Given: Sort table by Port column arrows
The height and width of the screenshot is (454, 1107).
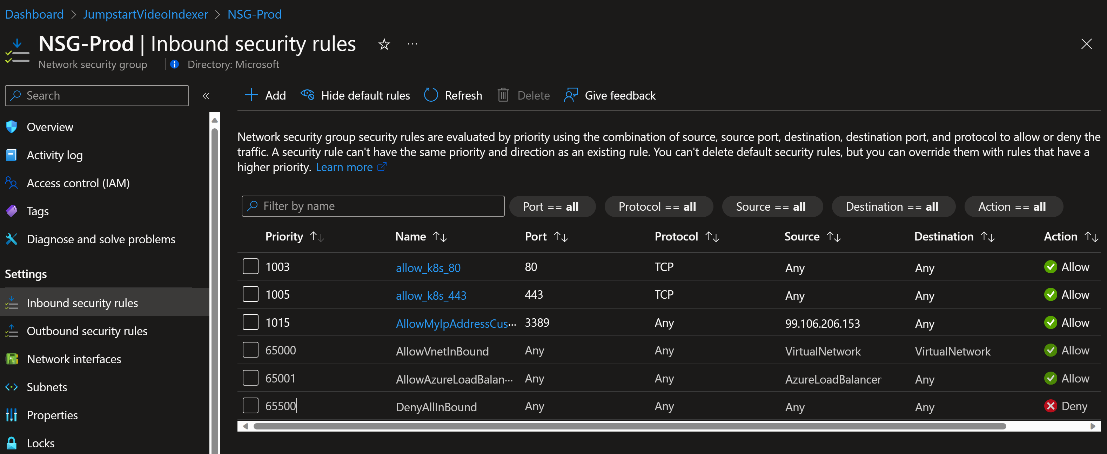Looking at the screenshot, I should (x=561, y=237).
